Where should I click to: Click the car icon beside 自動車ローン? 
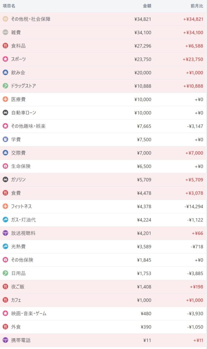click(x=5, y=113)
